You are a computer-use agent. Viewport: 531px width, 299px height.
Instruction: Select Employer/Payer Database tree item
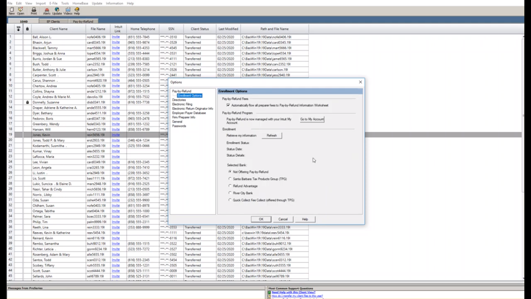pyautogui.click(x=189, y=113)
